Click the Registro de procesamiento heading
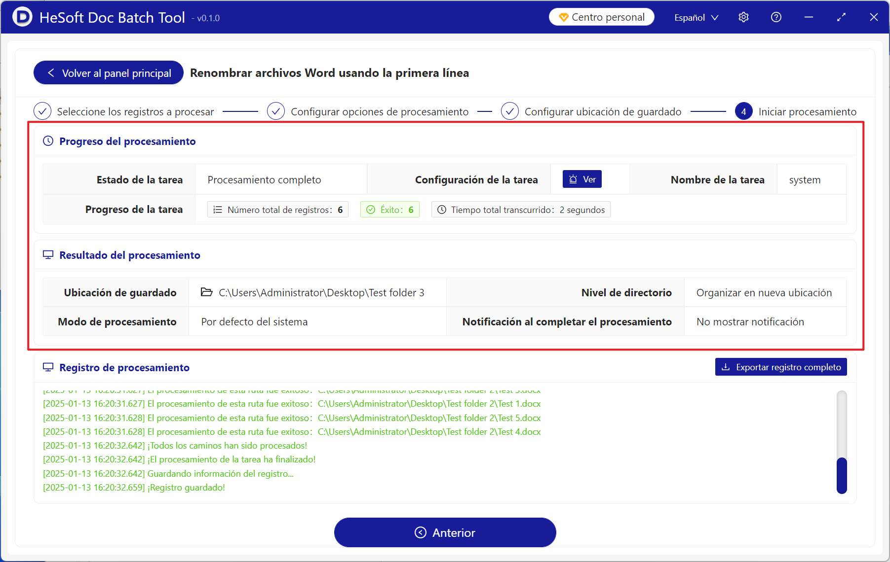The height and width of the screenshot is (562, 890). tap(124, 368)
